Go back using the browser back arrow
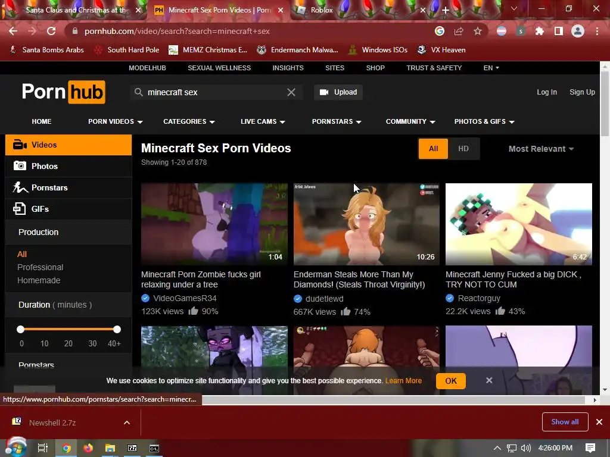 13,31
